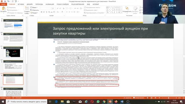The width and height of the screenshot is (185, 104).
Task: Open Направление текста dropdown
Action: click(x=92, y=8)
